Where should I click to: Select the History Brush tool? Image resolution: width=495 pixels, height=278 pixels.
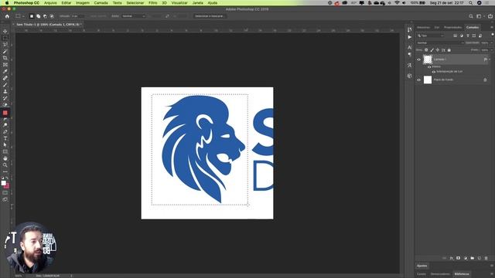click(5, 98)
